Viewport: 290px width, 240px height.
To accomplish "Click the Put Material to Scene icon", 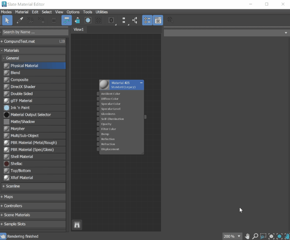I will click(30, 20).
